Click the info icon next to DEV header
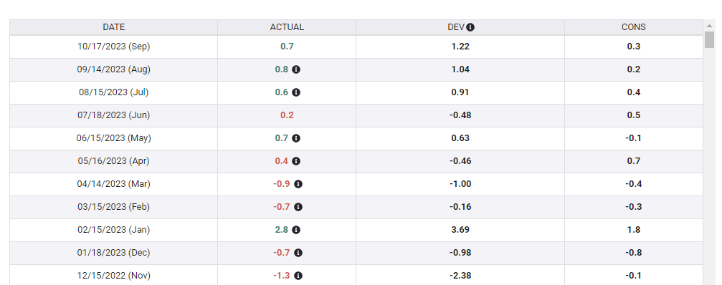 pos(470,27)
